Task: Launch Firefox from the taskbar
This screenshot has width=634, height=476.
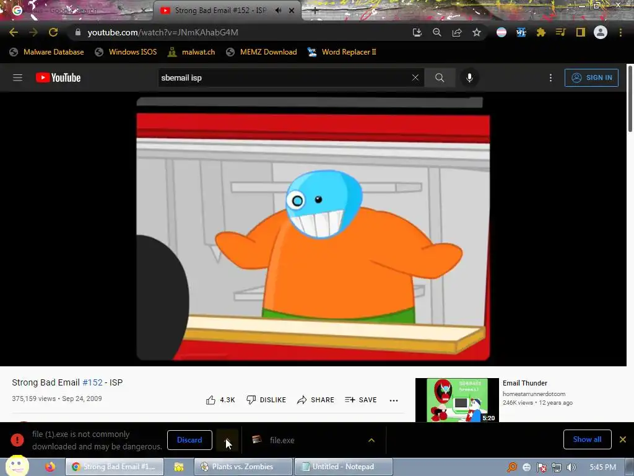Action: pyautogui.click(x=50, y=467)
